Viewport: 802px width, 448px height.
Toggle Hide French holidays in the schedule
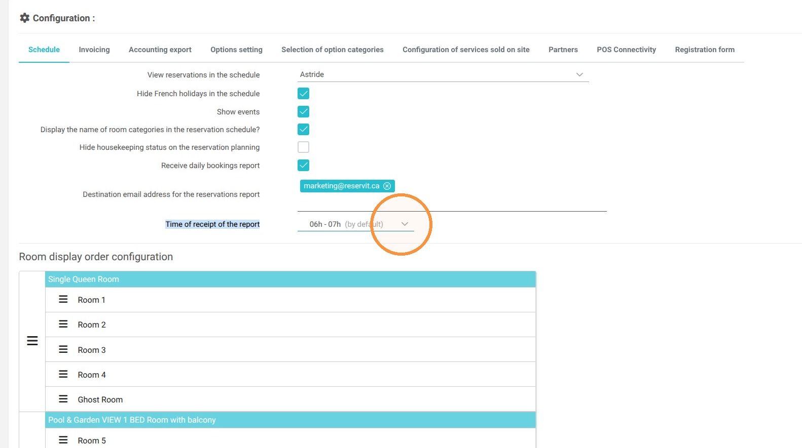click(x=303, y=94)
